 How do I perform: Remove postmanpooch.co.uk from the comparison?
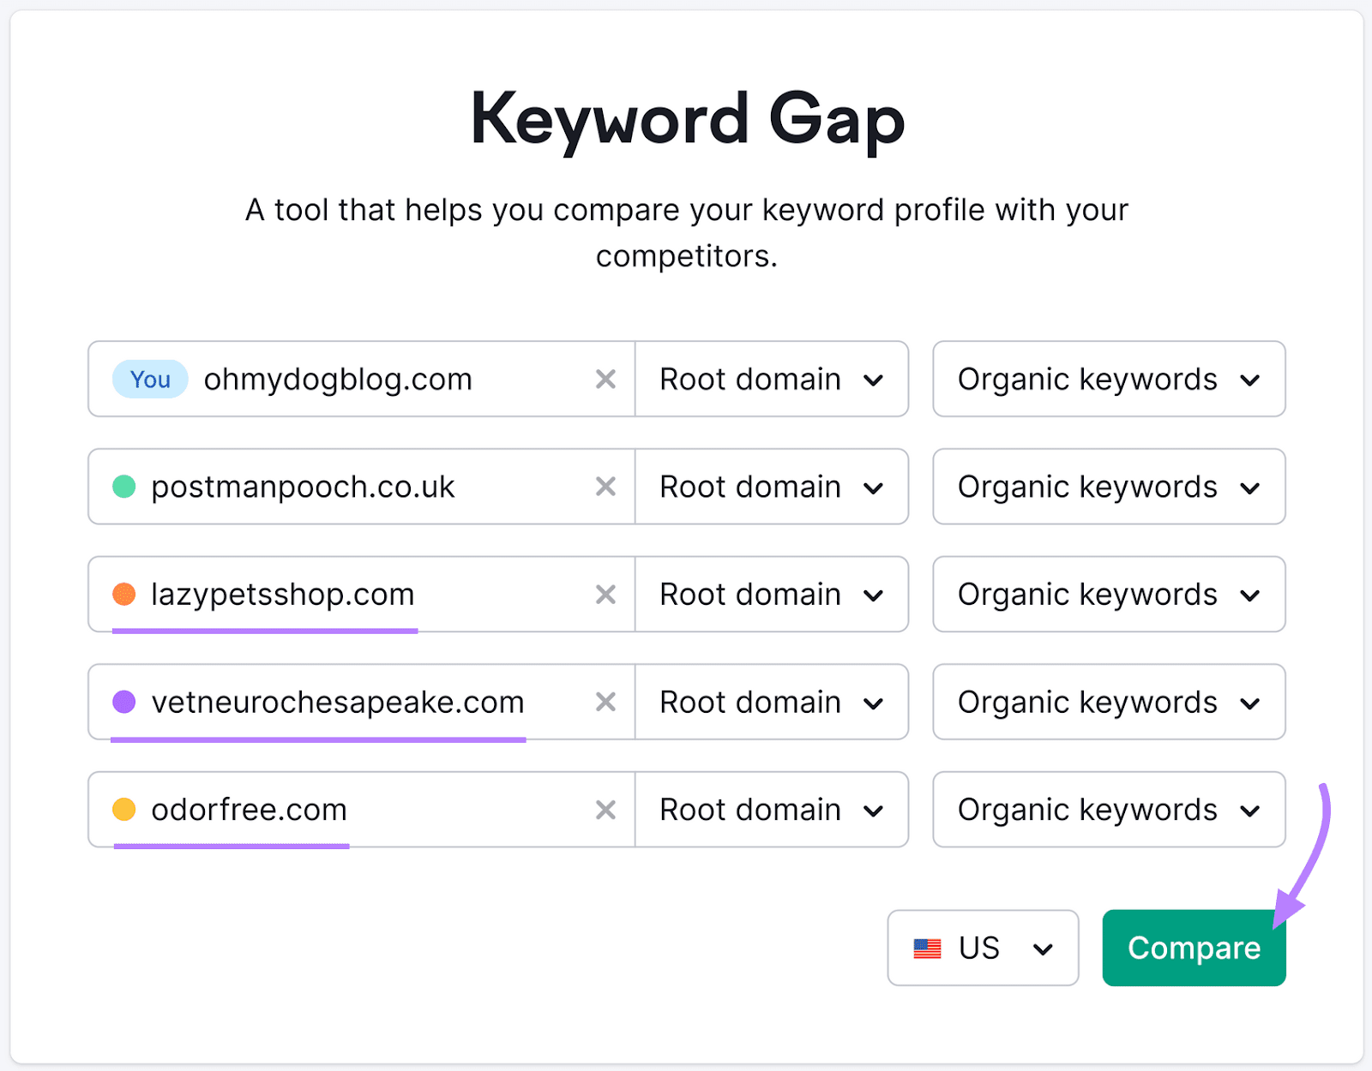click(x=605, y=487)
